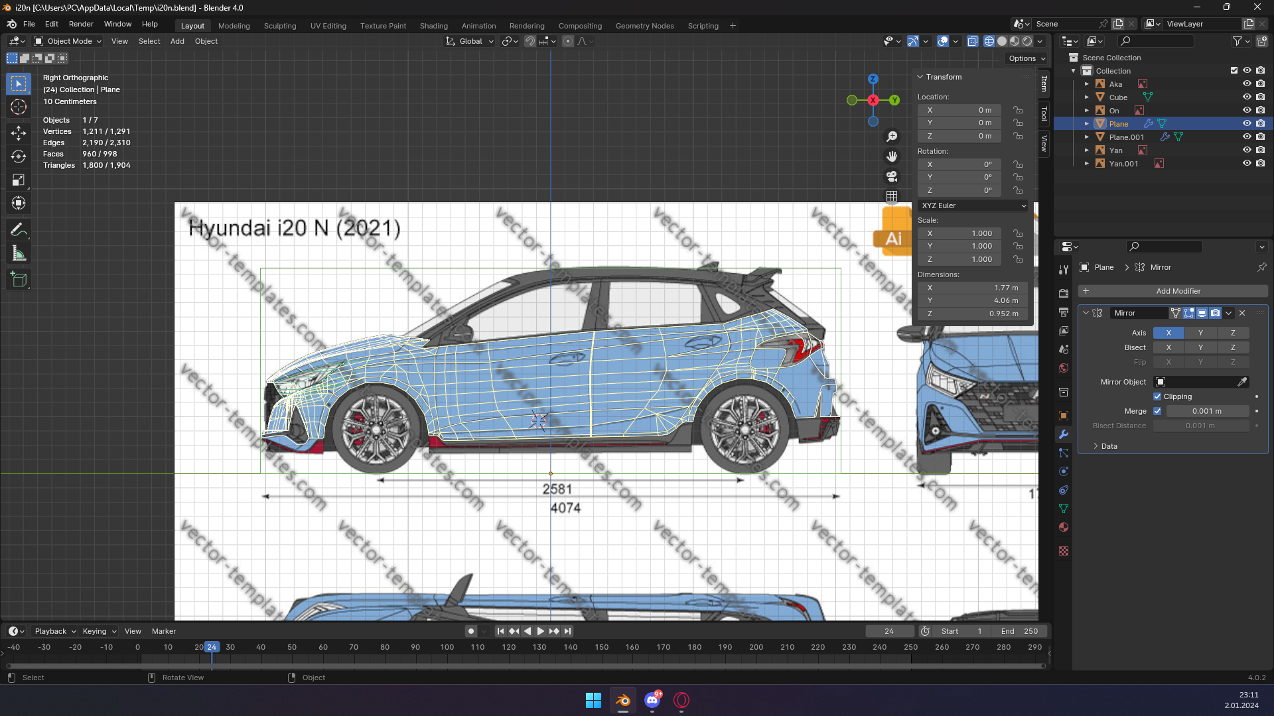Viewport: 1274px width, 716px height.
Task: Enable Mirror axis Y button
Action: pos(1200,333)
